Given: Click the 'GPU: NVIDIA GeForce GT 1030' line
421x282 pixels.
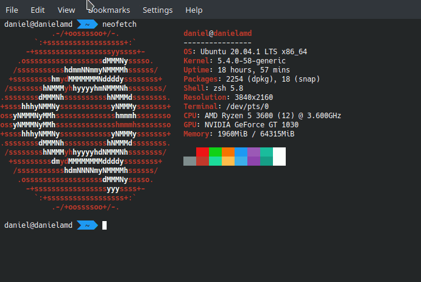Looking at the screenshot, I should tap(241, 124).
